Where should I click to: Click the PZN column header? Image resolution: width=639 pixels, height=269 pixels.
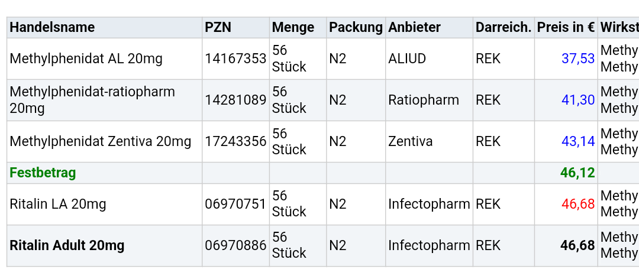pos(218,27)
